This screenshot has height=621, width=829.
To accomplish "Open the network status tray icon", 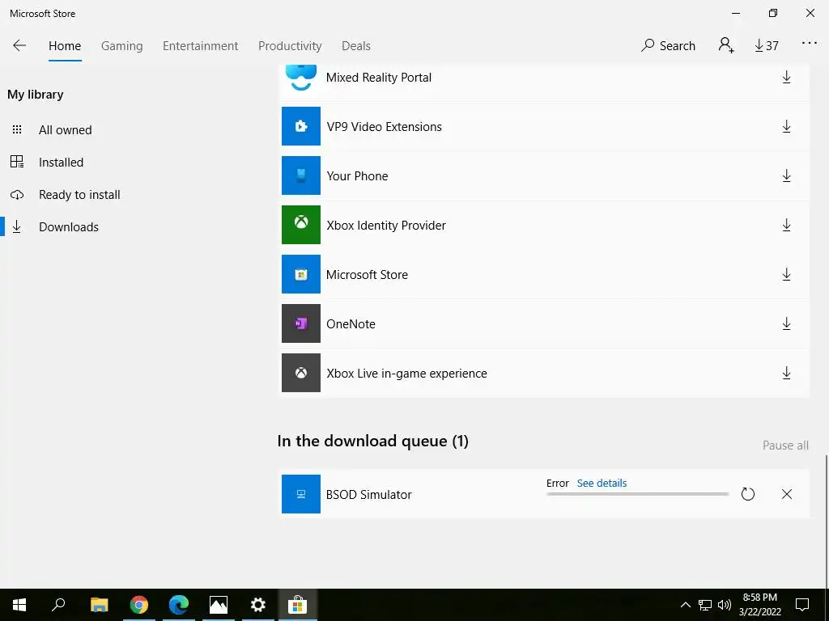I will pyautogui.click(x=705, y=605).
